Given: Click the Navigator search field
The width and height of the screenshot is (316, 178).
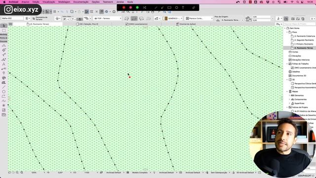Looking at the screenshot, I should [x=300, y=24].
